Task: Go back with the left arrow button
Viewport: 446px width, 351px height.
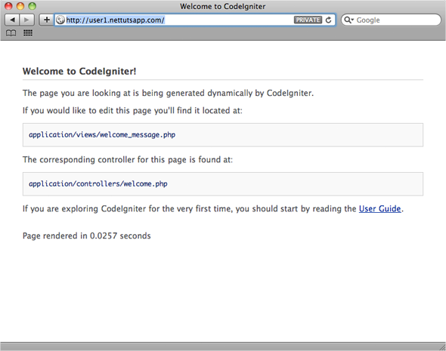Action: [x=12, y=20]
